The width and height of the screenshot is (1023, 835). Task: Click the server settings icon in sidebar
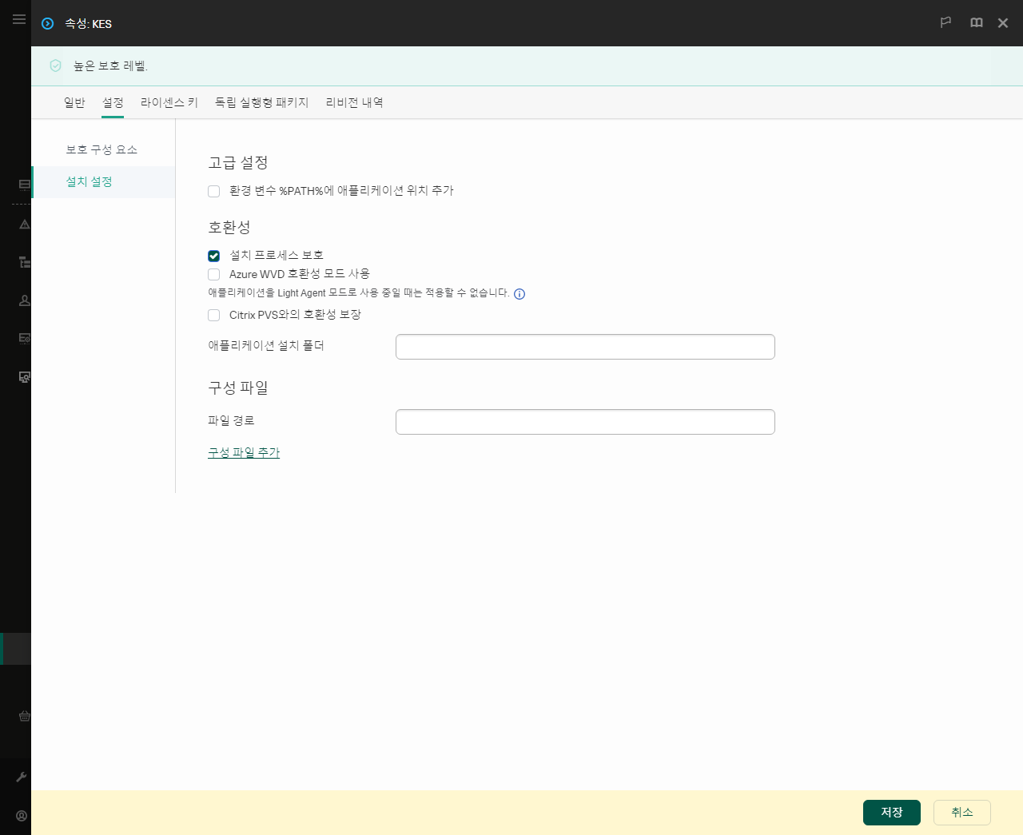(23, 338)
